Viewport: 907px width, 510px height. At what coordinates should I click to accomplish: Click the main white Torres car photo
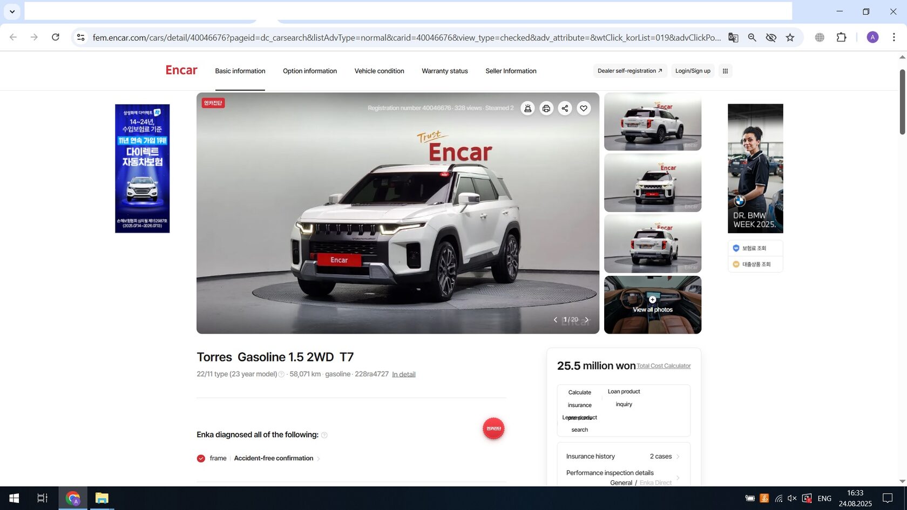point(398,213)
